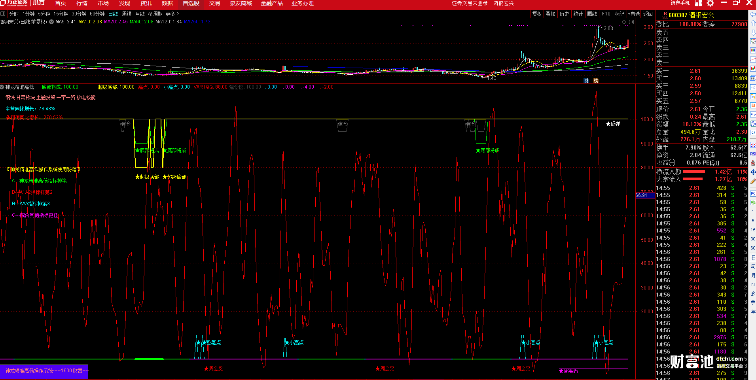Toggle the left panel icon beside 分时
The width and height of the screenshot is (756, 380).
point(3,14)
